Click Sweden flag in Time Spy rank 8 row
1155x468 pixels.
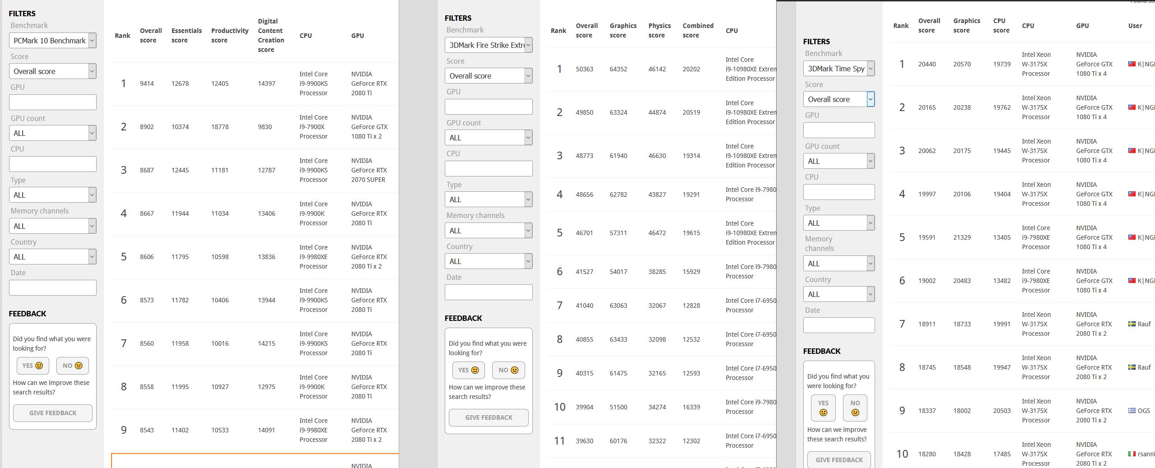coord(1132,367)
